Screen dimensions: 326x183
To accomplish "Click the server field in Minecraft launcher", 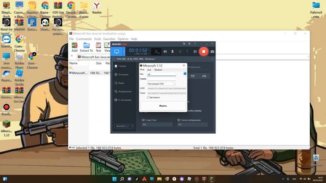I will [161, 79].
